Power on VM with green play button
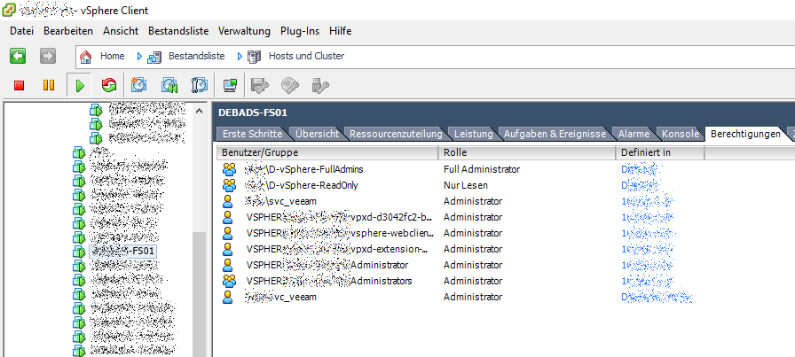 click(x=80, y=86)
